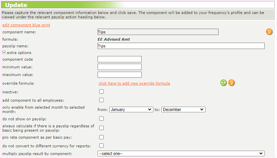Enable always calculate regardless of basic checkbox
The width and height of the screenshot is (277, 158).
click(102, 128)
